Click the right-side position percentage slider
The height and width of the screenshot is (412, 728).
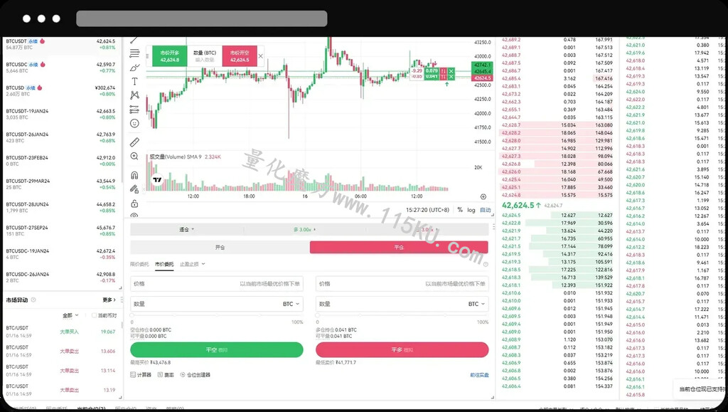(x=402, y=315)
